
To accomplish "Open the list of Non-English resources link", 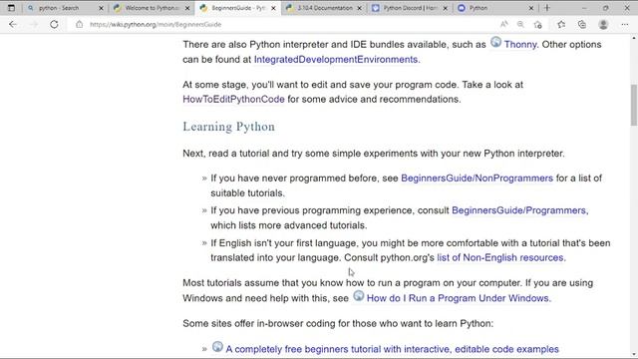I will click(500, 257).
